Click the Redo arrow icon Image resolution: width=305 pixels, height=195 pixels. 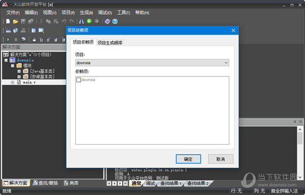pos(72,21)
